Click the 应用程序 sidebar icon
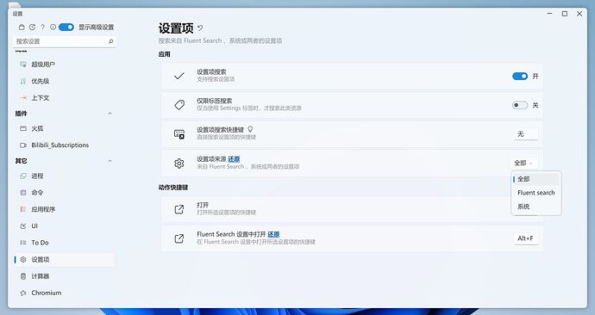This screenshot has width=595, height=315. (23, 209)
